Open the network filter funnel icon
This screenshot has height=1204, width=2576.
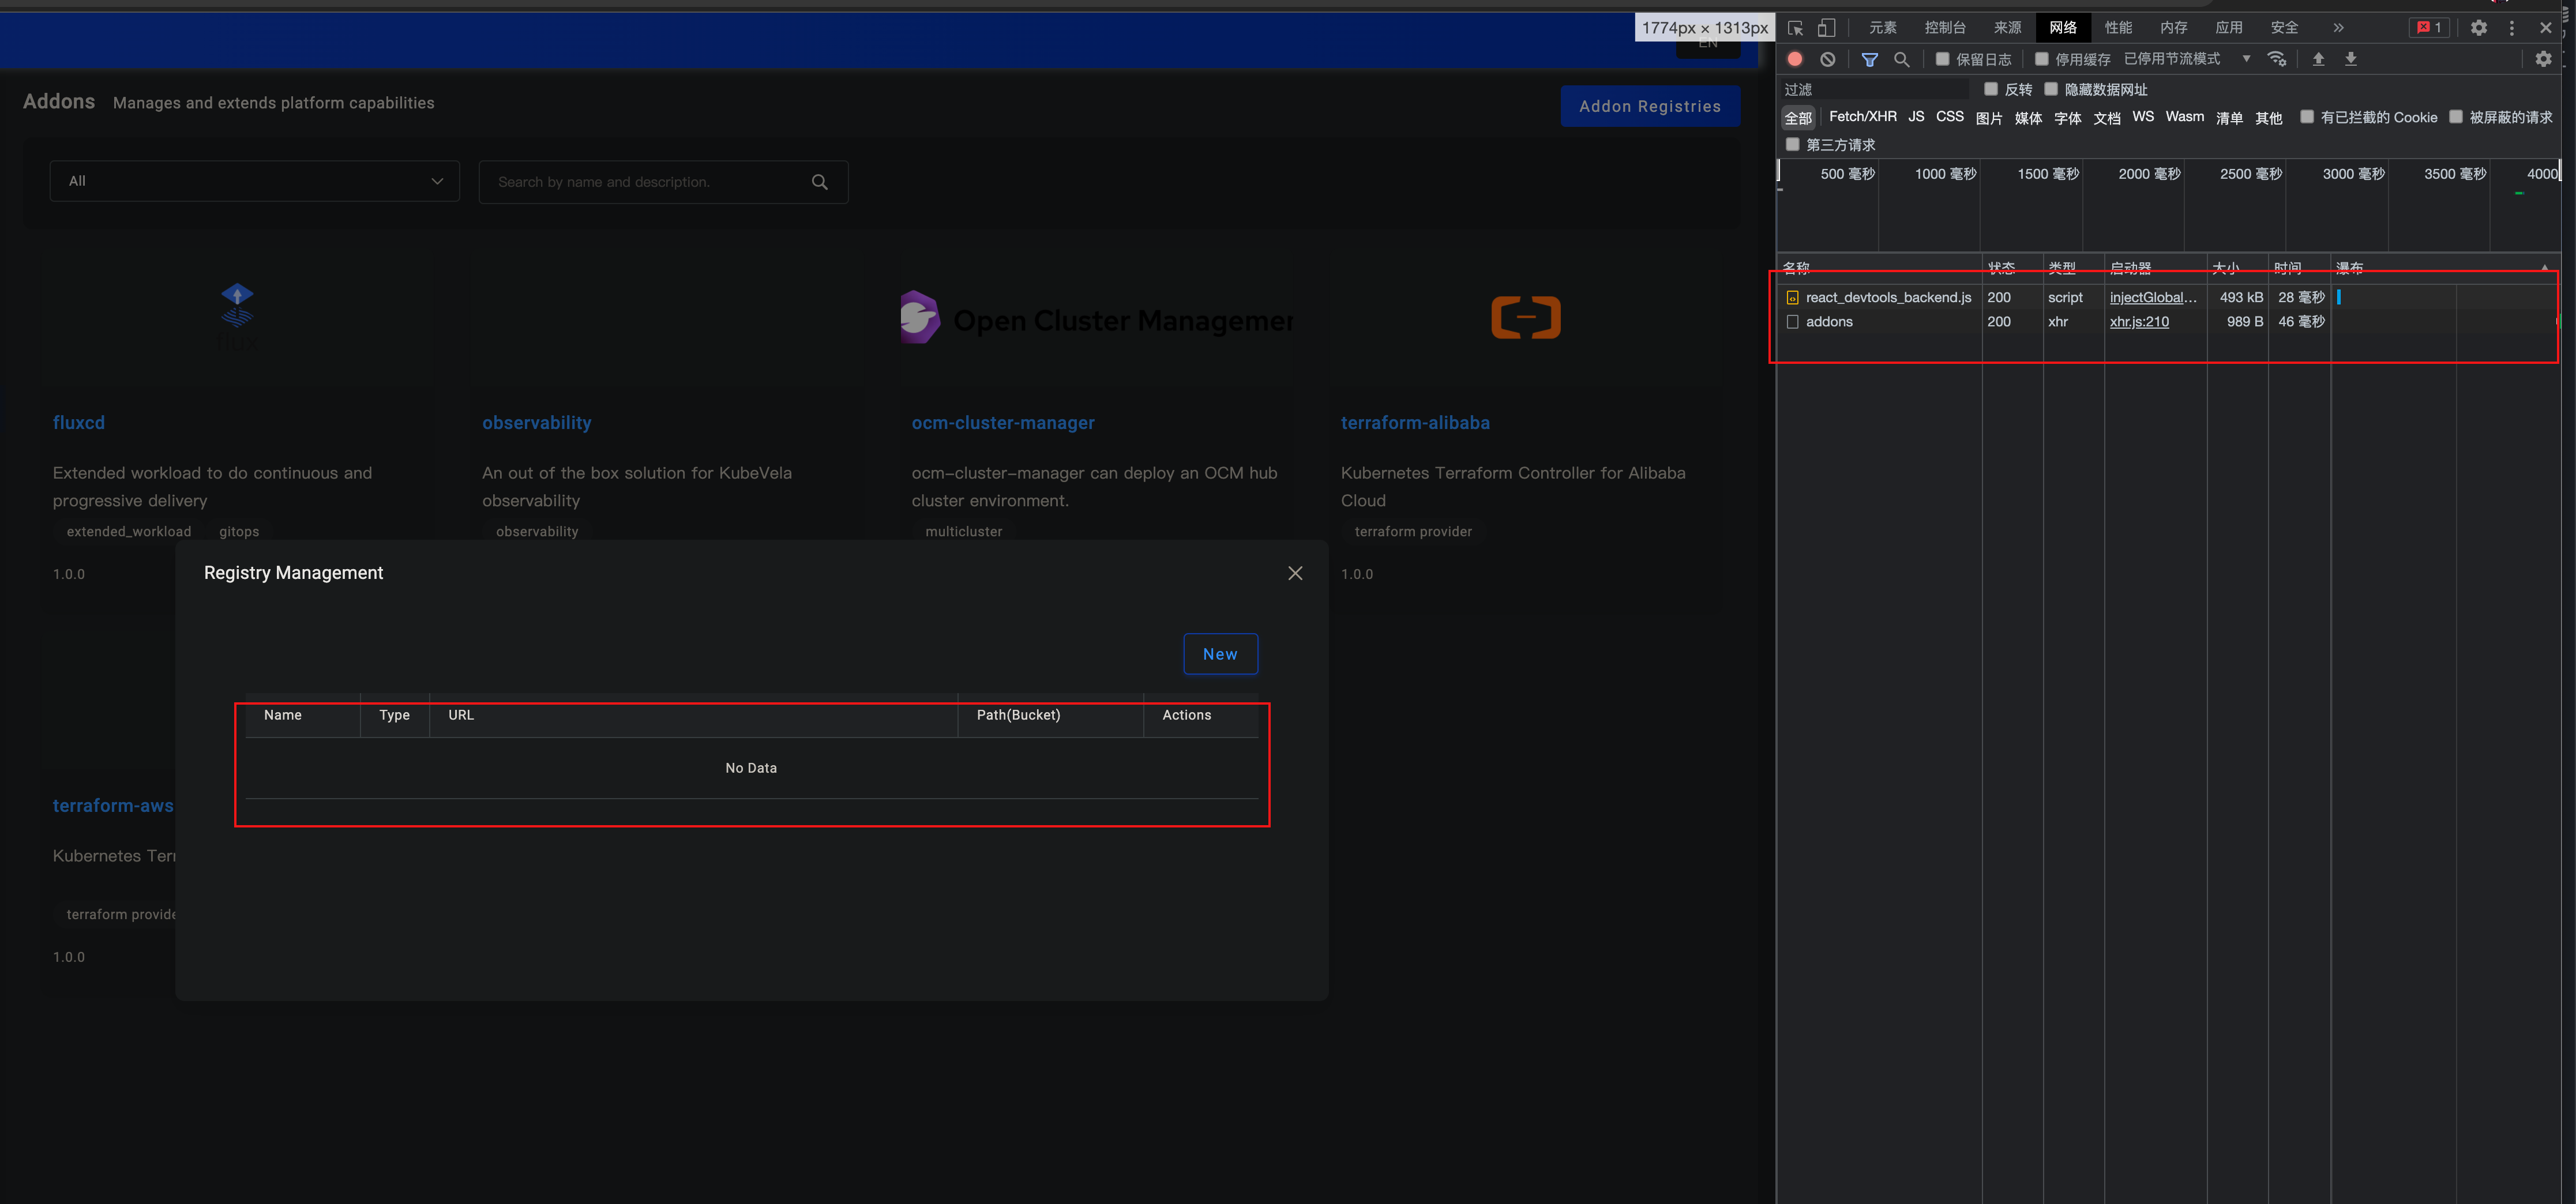pyautogui.click(x=1870, y=59)
